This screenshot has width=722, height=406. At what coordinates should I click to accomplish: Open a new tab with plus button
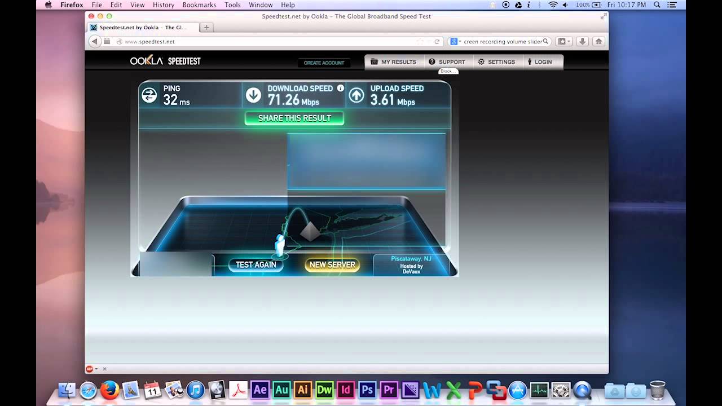click(206, 27)
